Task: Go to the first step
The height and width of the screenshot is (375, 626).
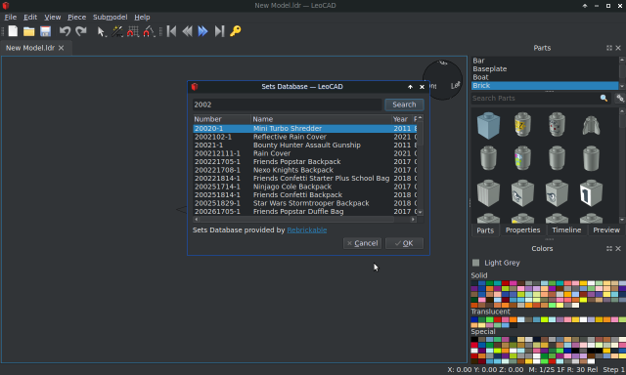Action: tap(172, 31)
